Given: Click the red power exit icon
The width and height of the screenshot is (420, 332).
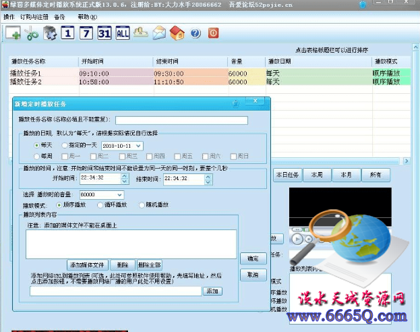Looking at the screenshot, I should click(214, 33).
